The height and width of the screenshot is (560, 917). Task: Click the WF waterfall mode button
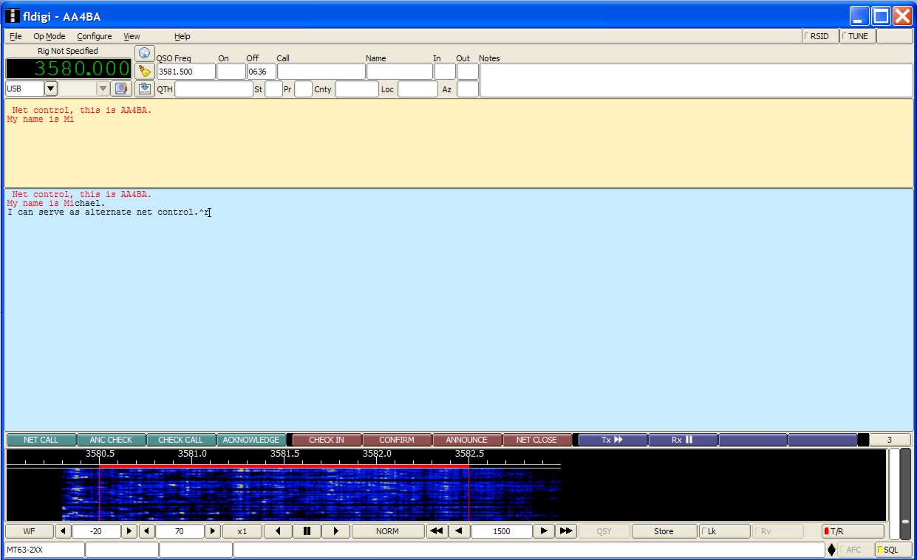pyautogui.click(x=29, y=531)
